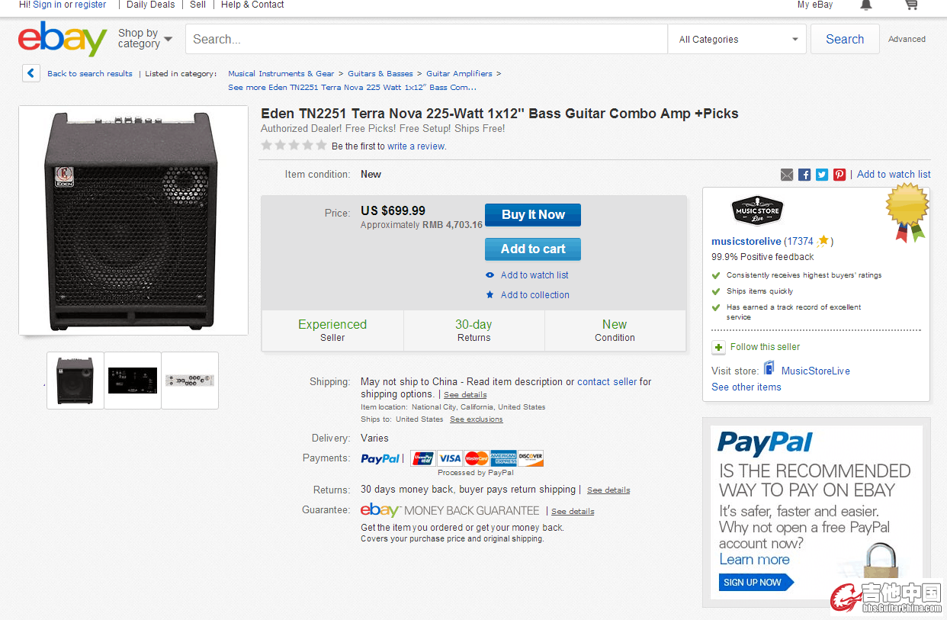Click the back arrow icon
Image resolution: width=947 pixels, height=620 pixels.
(31, 73)
